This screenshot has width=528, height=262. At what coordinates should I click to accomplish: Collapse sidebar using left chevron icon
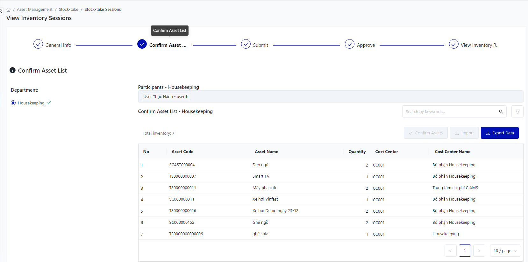pos(1,11)
